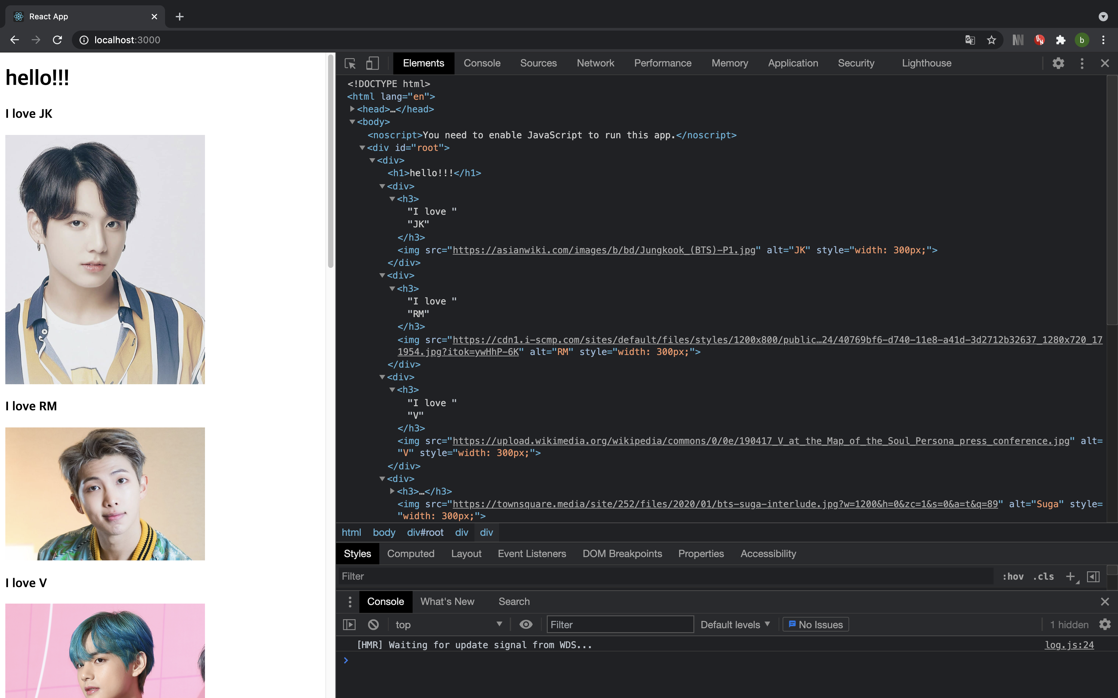Activate the inspect element picker icon
Image resolution: width=1118 pixels, height=698 pixels.
click(350, 63)
